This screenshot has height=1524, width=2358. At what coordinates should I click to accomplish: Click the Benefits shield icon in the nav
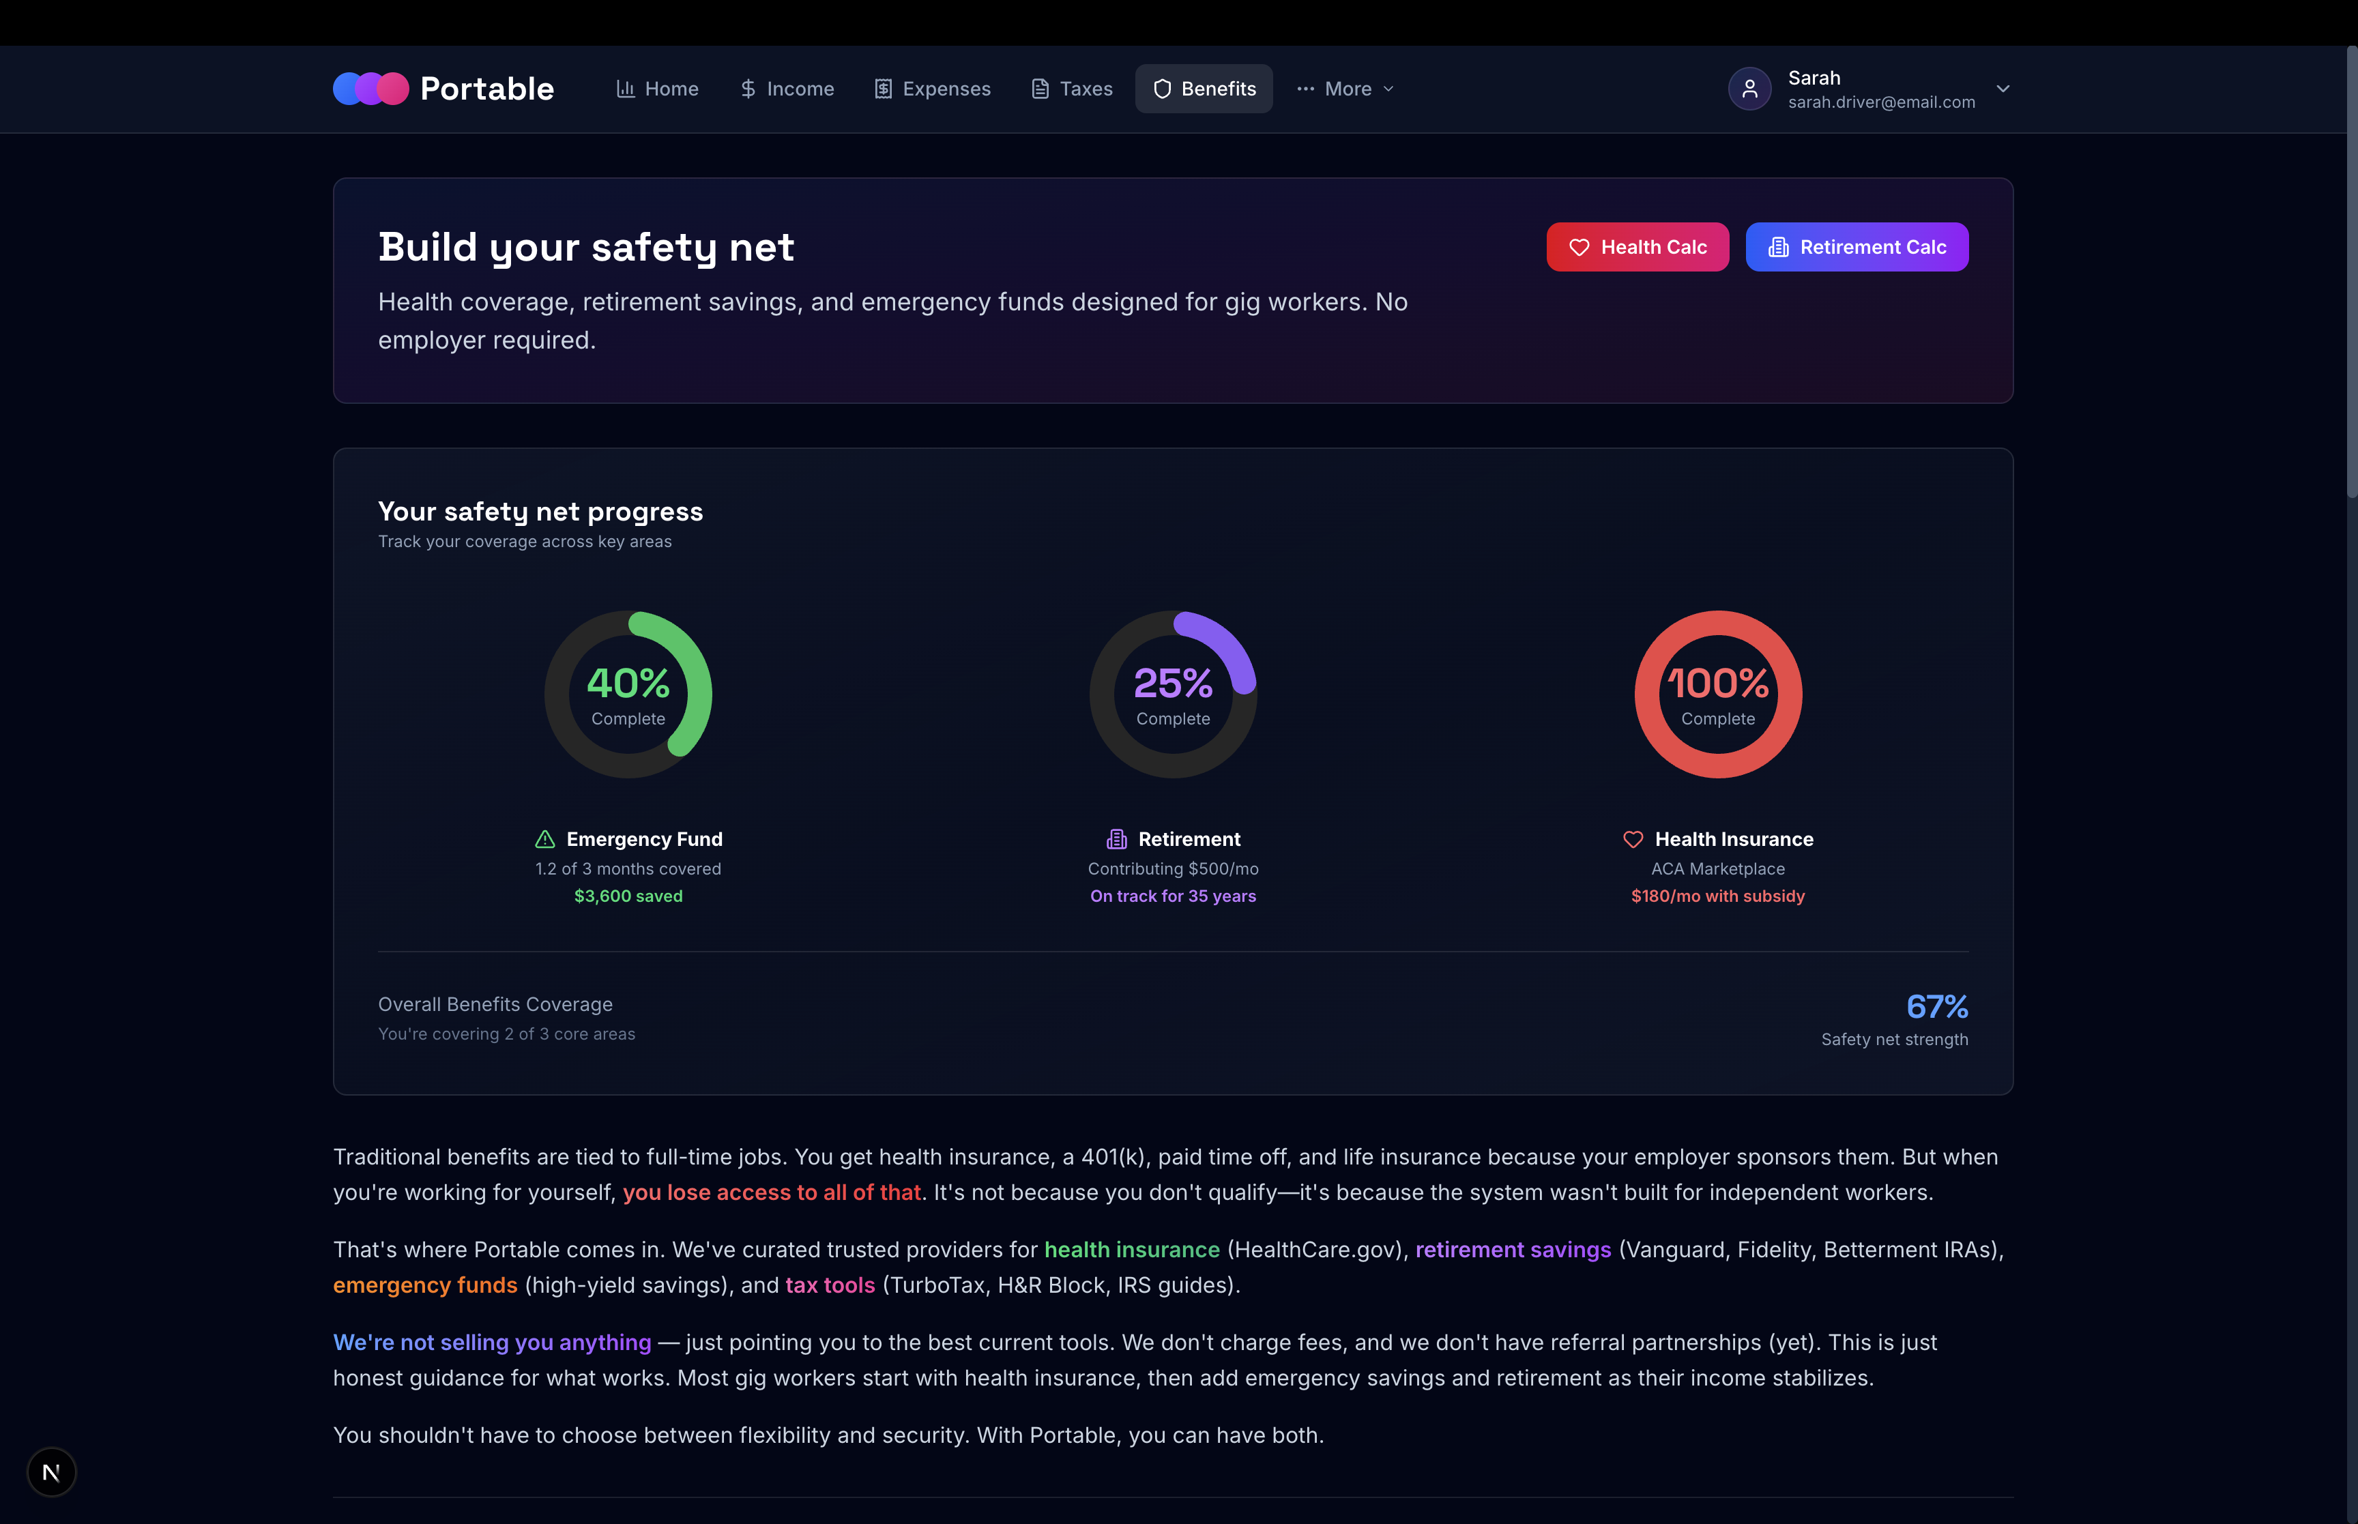(x=1163, y=89)
